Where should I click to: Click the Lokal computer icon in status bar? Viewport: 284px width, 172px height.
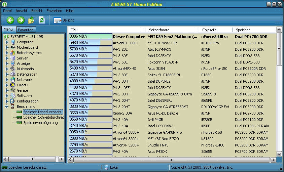pyautogui.click(x=106, y=167)
